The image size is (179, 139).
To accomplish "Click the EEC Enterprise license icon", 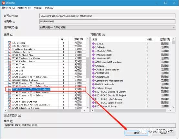I will point(10,46).
